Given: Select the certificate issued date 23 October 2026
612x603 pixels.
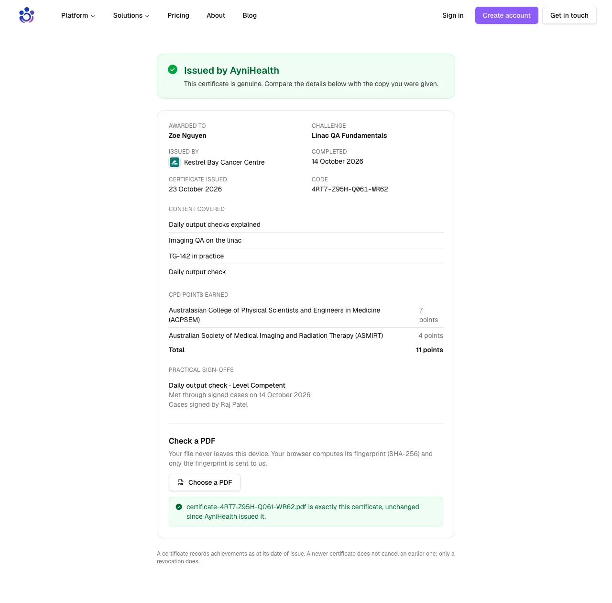Looking at the screenshot, I should (195, 189).
